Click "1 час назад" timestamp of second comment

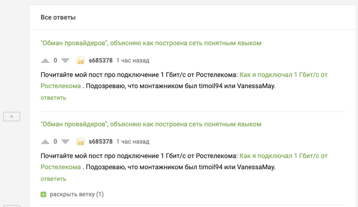pos(132,142)
